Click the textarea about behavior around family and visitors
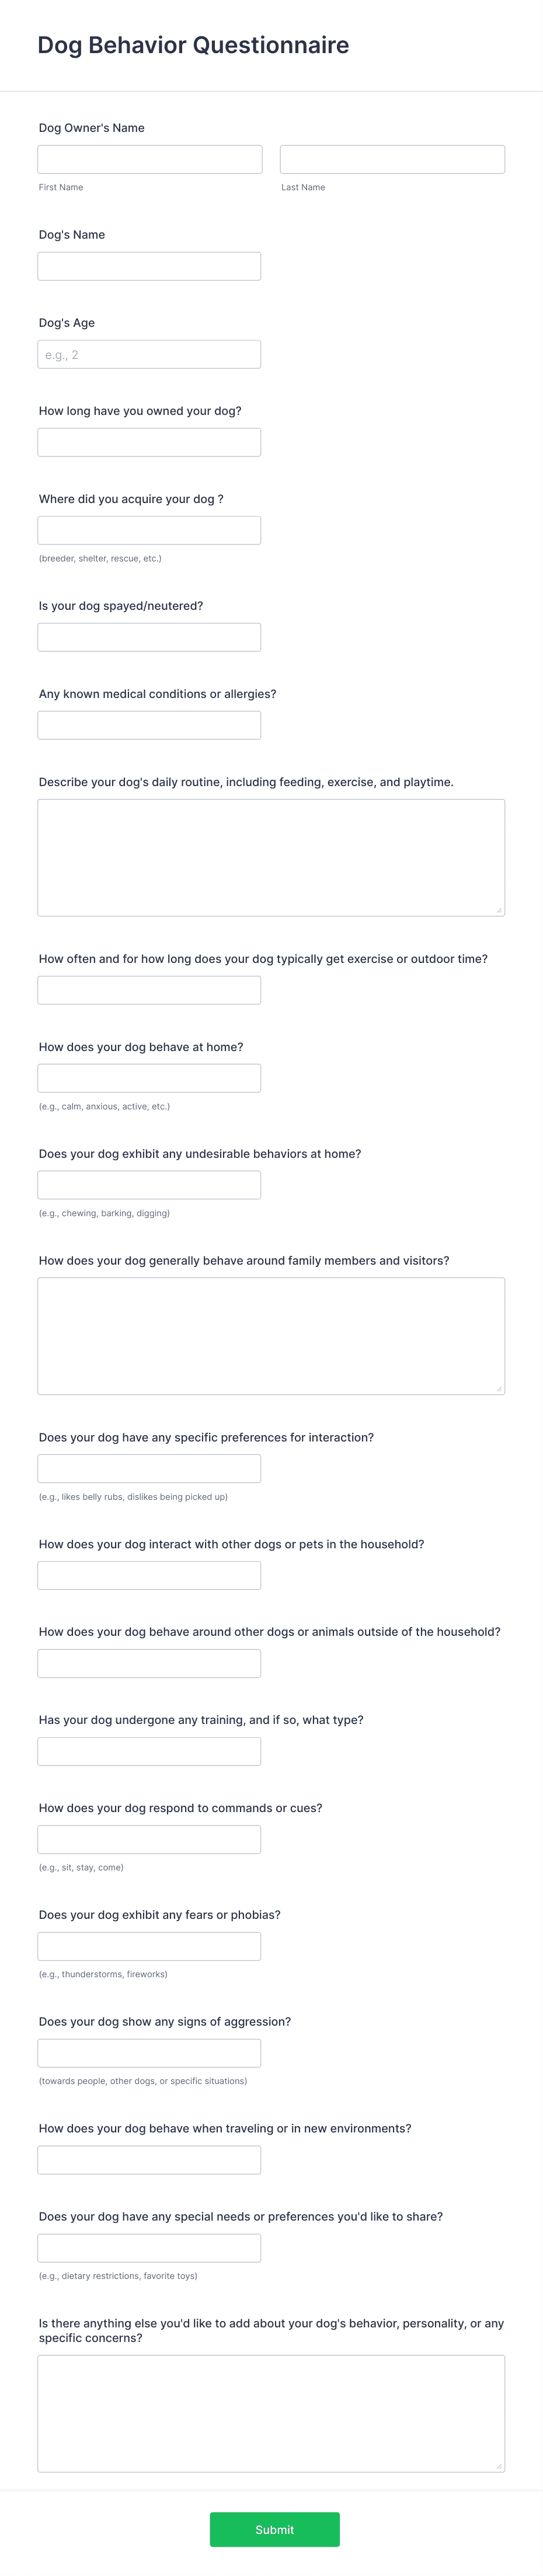The width and height of the screenshot is (543, 2576). pyautogui.click(x=270, y=1335)
